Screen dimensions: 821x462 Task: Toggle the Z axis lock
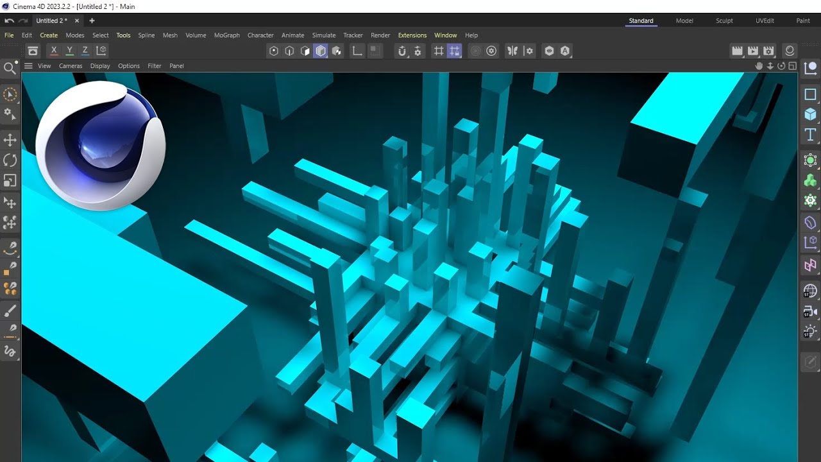coord(85,51)
